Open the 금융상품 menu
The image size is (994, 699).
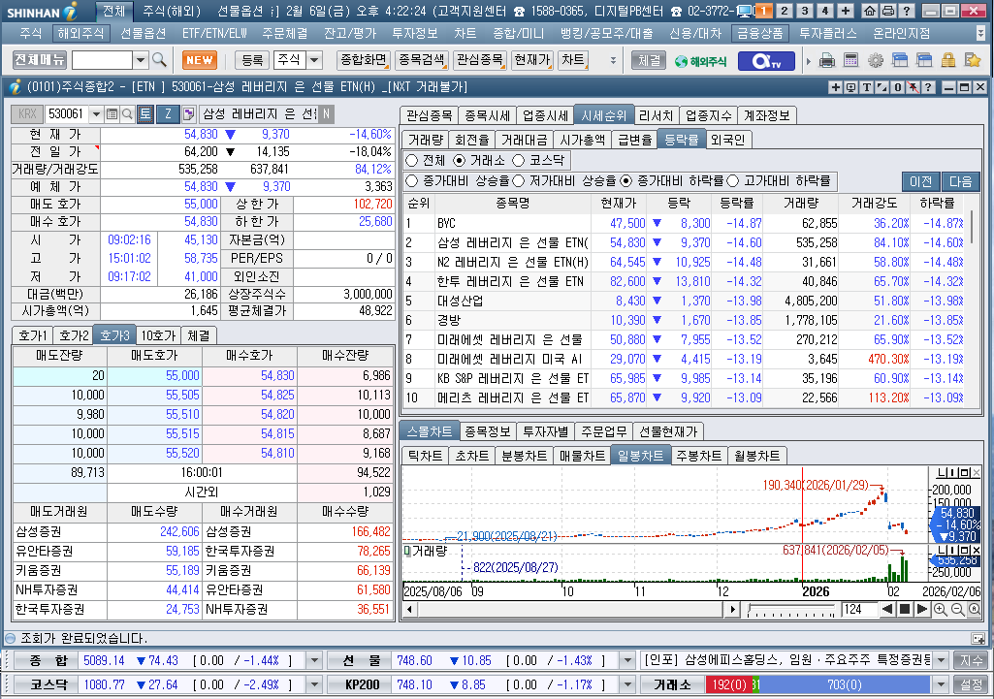click(759, 33)
